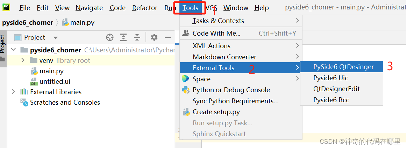Click the Create setup.py file icon
The height and width of the screenshot is (148, 406).
[x=186, y=112]
